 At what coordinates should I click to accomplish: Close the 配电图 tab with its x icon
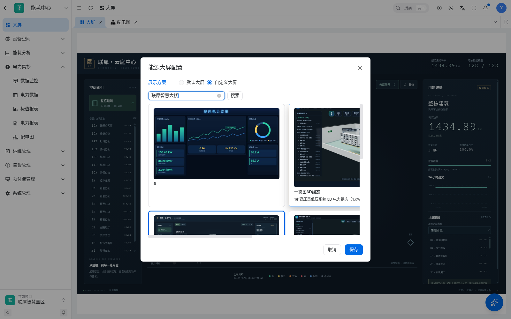pos(136,22)
